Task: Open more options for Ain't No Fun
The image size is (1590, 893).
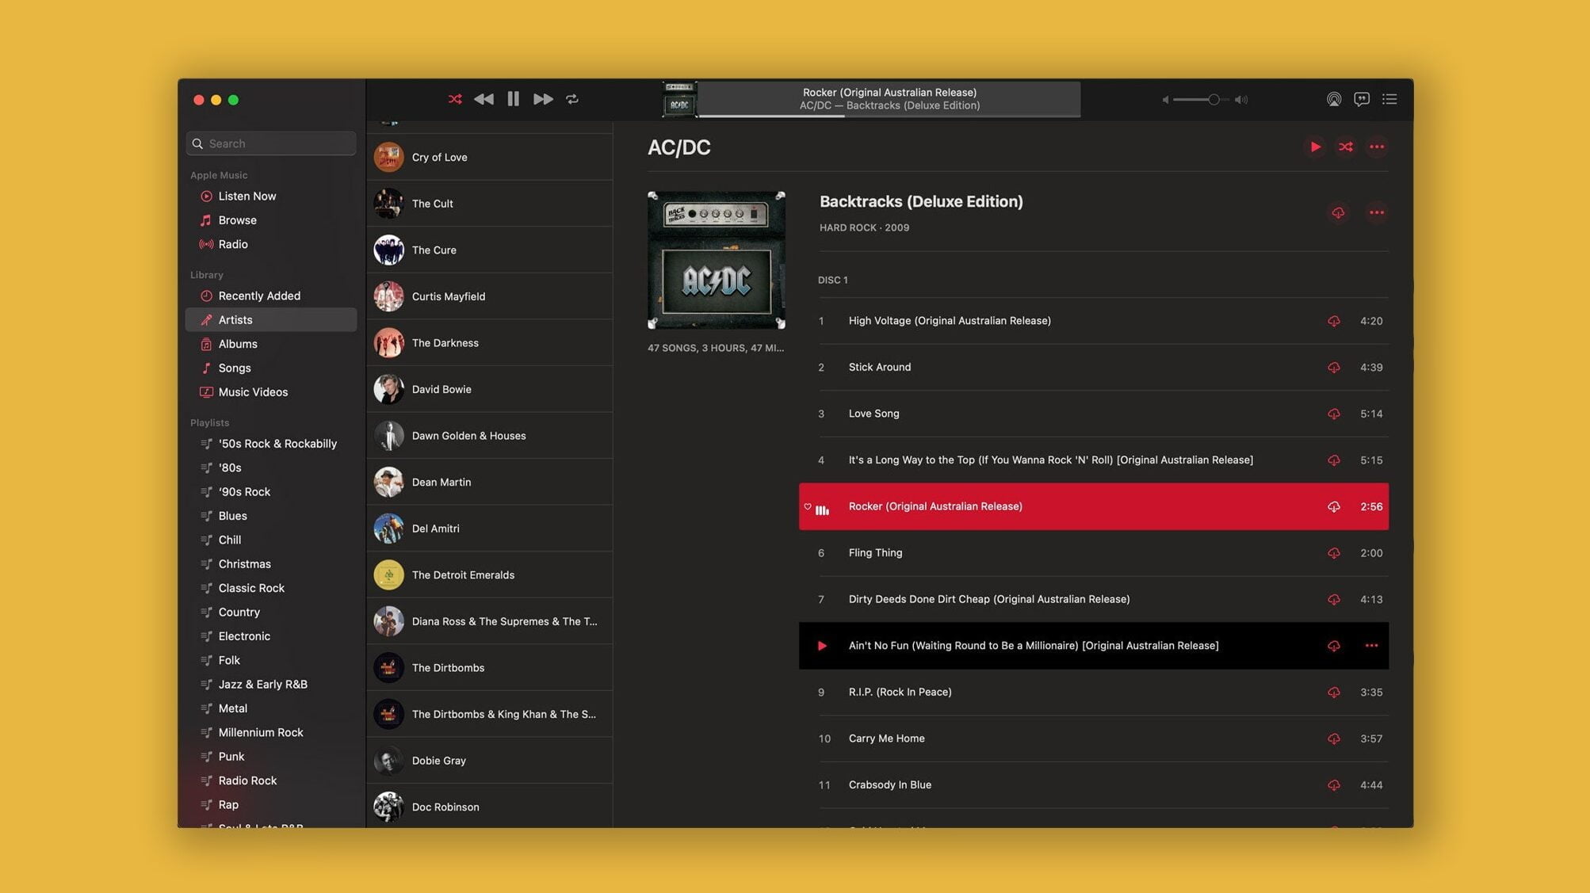Action: pyautogui.click(x=1371, y=646)
